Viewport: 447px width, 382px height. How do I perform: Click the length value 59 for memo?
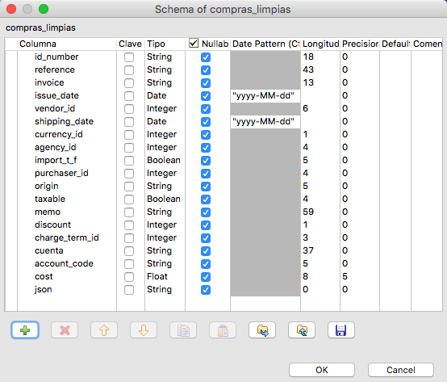308,212
